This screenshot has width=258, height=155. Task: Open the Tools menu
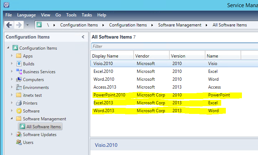(x=71, y=15)
